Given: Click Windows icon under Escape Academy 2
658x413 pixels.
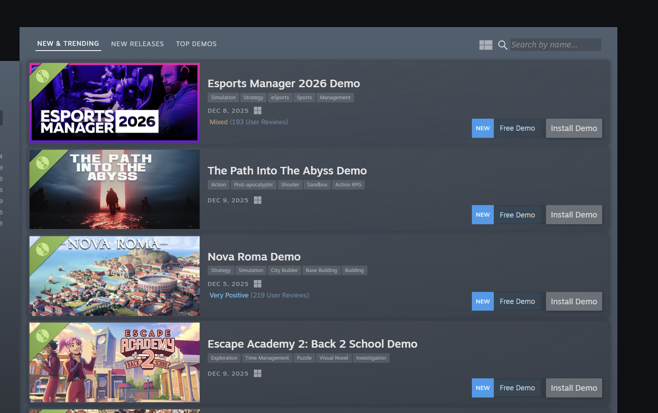Looking at the screenshot, I should click(257, 374).
